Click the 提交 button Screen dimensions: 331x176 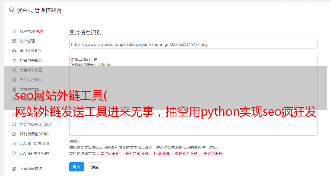[77, 167]
